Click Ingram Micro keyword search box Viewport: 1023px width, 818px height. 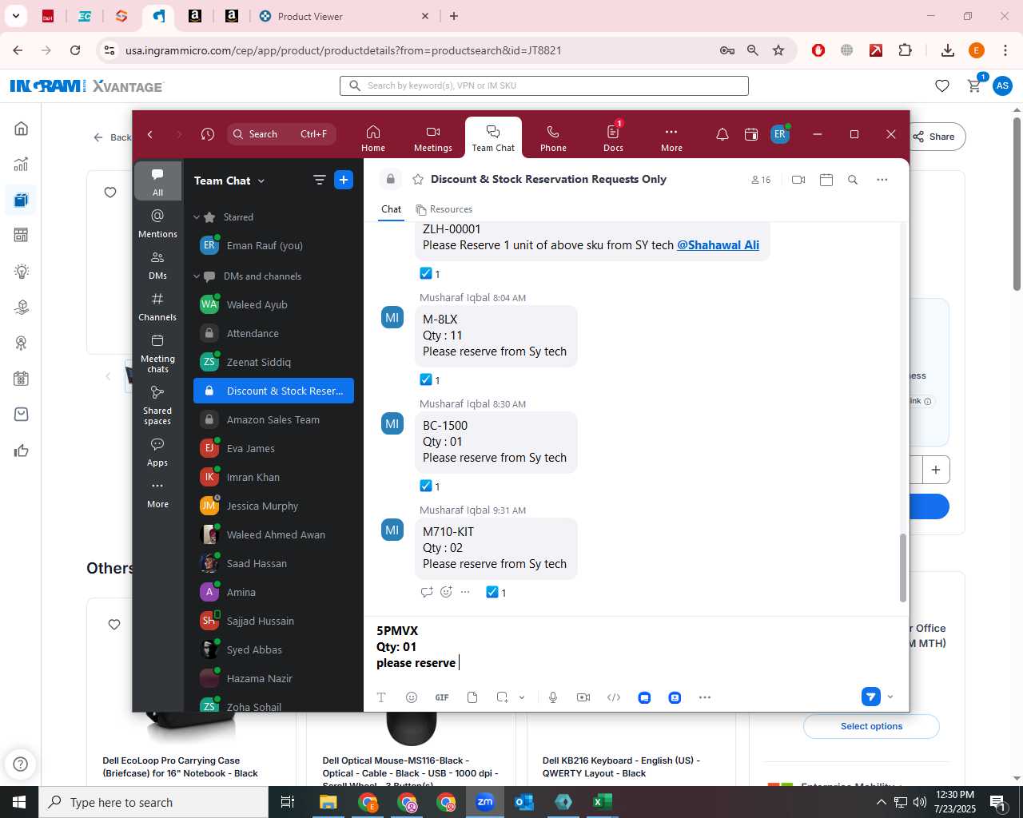tap(544, 85)
